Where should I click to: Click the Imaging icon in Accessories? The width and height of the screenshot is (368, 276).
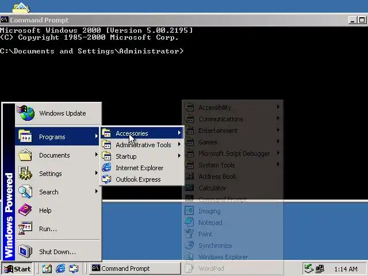pos(189,210)
